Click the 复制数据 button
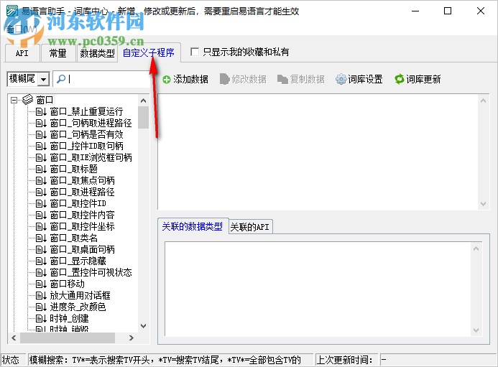The width and height of the screenshot is (498, 367). tap(301, 79)
